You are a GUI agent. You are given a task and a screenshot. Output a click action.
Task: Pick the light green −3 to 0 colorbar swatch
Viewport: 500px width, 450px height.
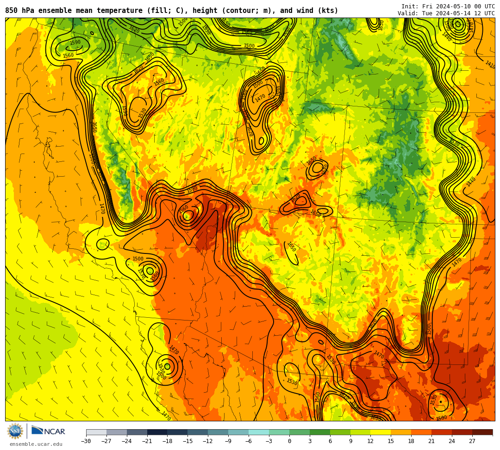tap(279, 432)
